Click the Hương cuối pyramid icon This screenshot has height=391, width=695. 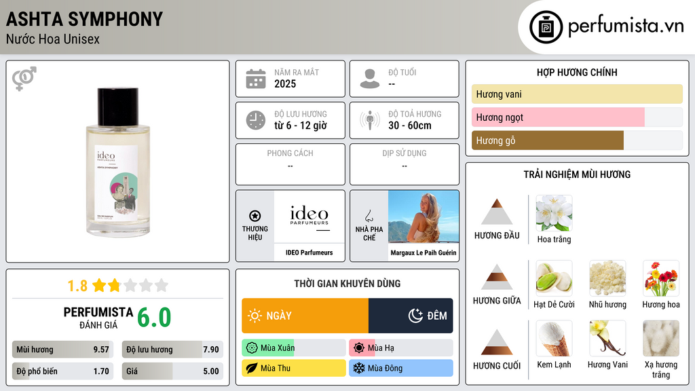click(497, 342)
